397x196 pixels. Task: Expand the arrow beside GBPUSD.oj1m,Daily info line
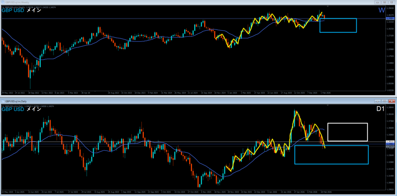coord(3,107)
